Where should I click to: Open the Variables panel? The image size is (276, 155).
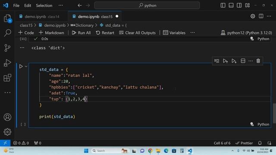click(x=174, y=33)
